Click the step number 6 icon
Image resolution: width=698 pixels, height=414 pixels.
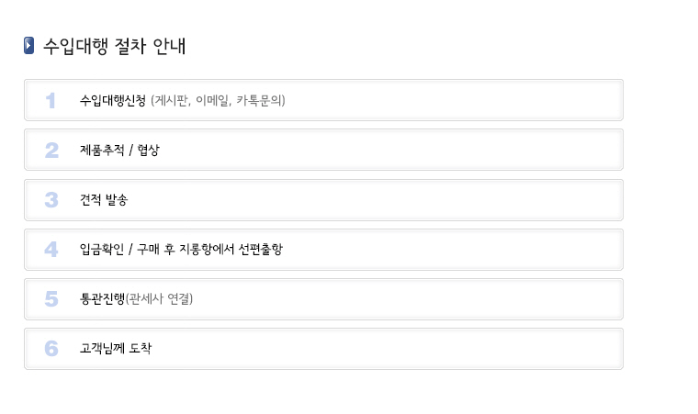click(x=51, y=348)
